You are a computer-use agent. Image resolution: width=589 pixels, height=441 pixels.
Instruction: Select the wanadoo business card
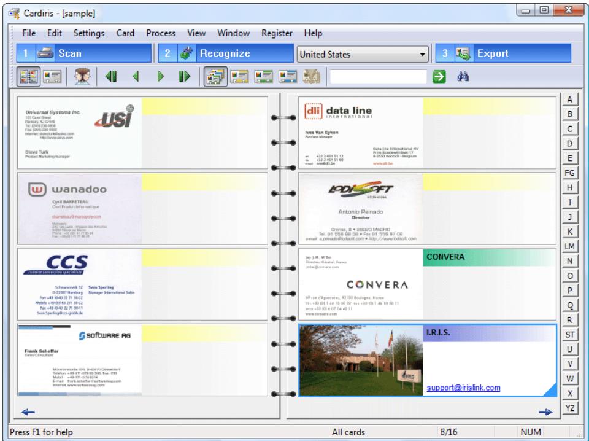(142, 208)
